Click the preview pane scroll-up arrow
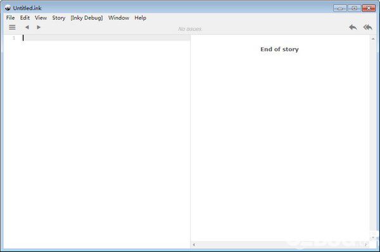 coord(373,39)
